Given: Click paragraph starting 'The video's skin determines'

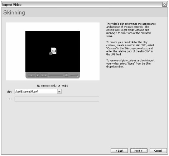Looking at the screenshot, I should [x=131, y=30].
